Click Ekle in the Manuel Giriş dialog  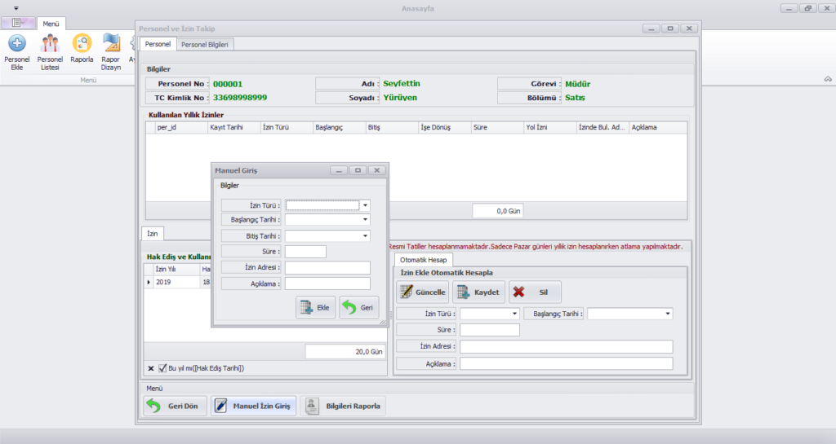pyautogui.click(x=315, y=307)
